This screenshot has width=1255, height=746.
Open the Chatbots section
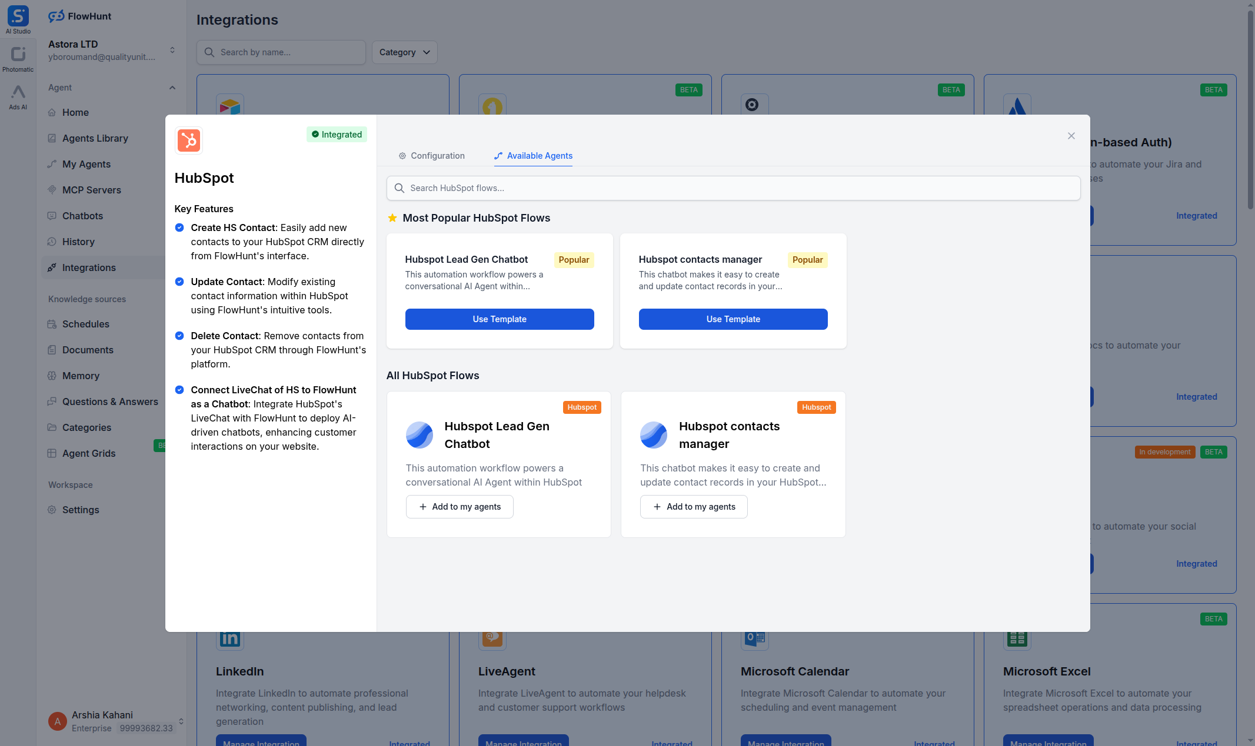(x=83, y=216)
